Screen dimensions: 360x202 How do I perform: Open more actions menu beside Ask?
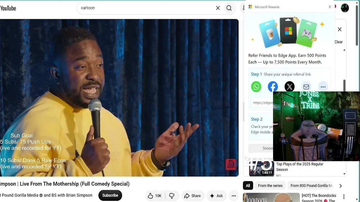(x=234, y=196)
